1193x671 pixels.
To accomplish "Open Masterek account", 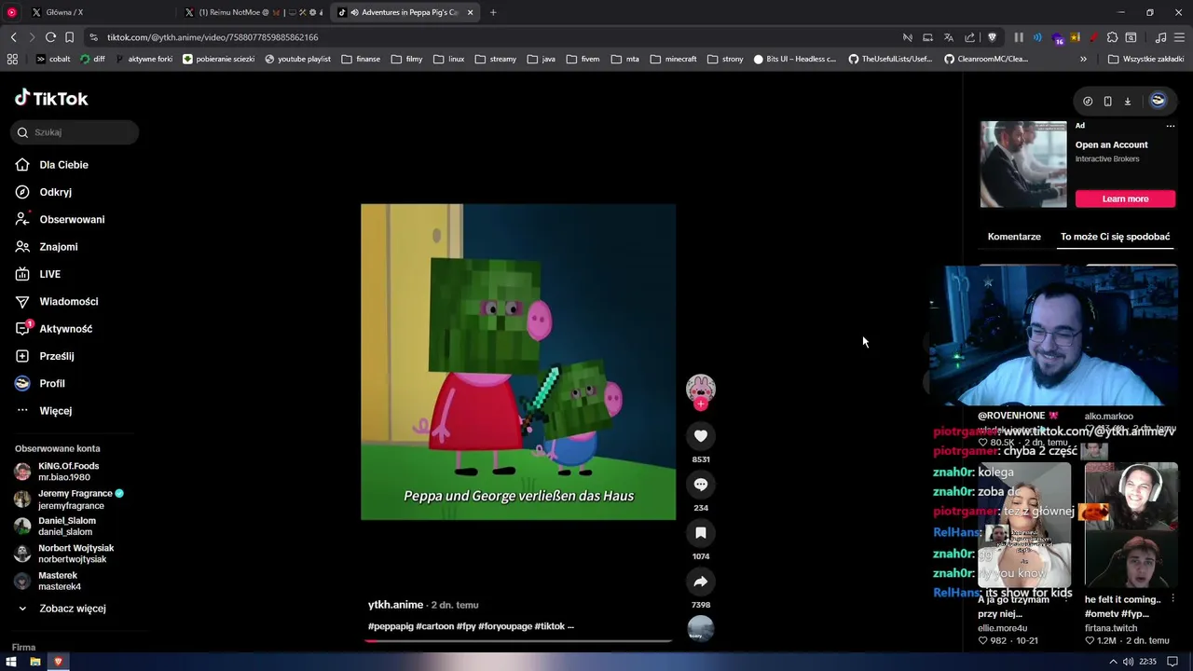I will point(48,582).
